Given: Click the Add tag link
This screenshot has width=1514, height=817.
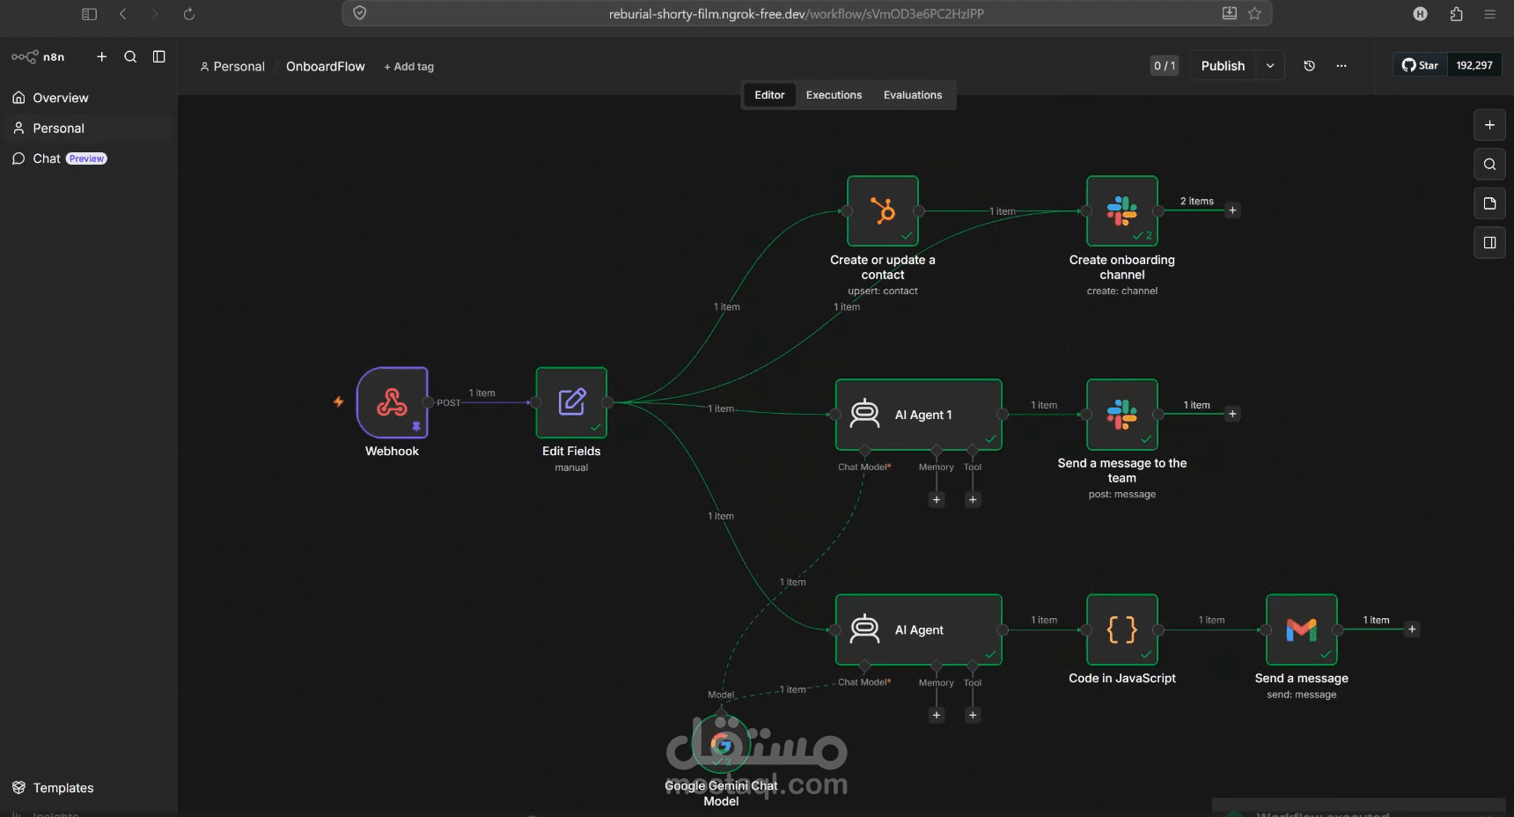Looking at the screenshot, I should coord(409,67).
